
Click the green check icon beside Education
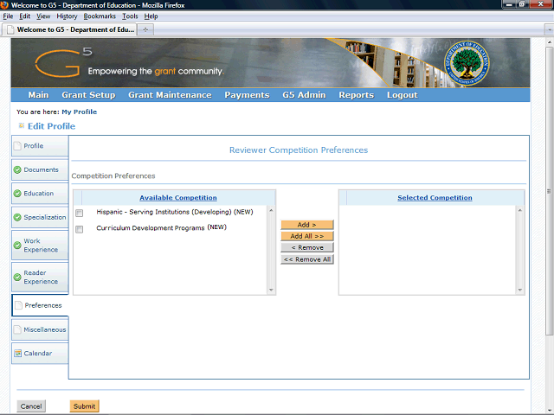click(x=17, y=194)
